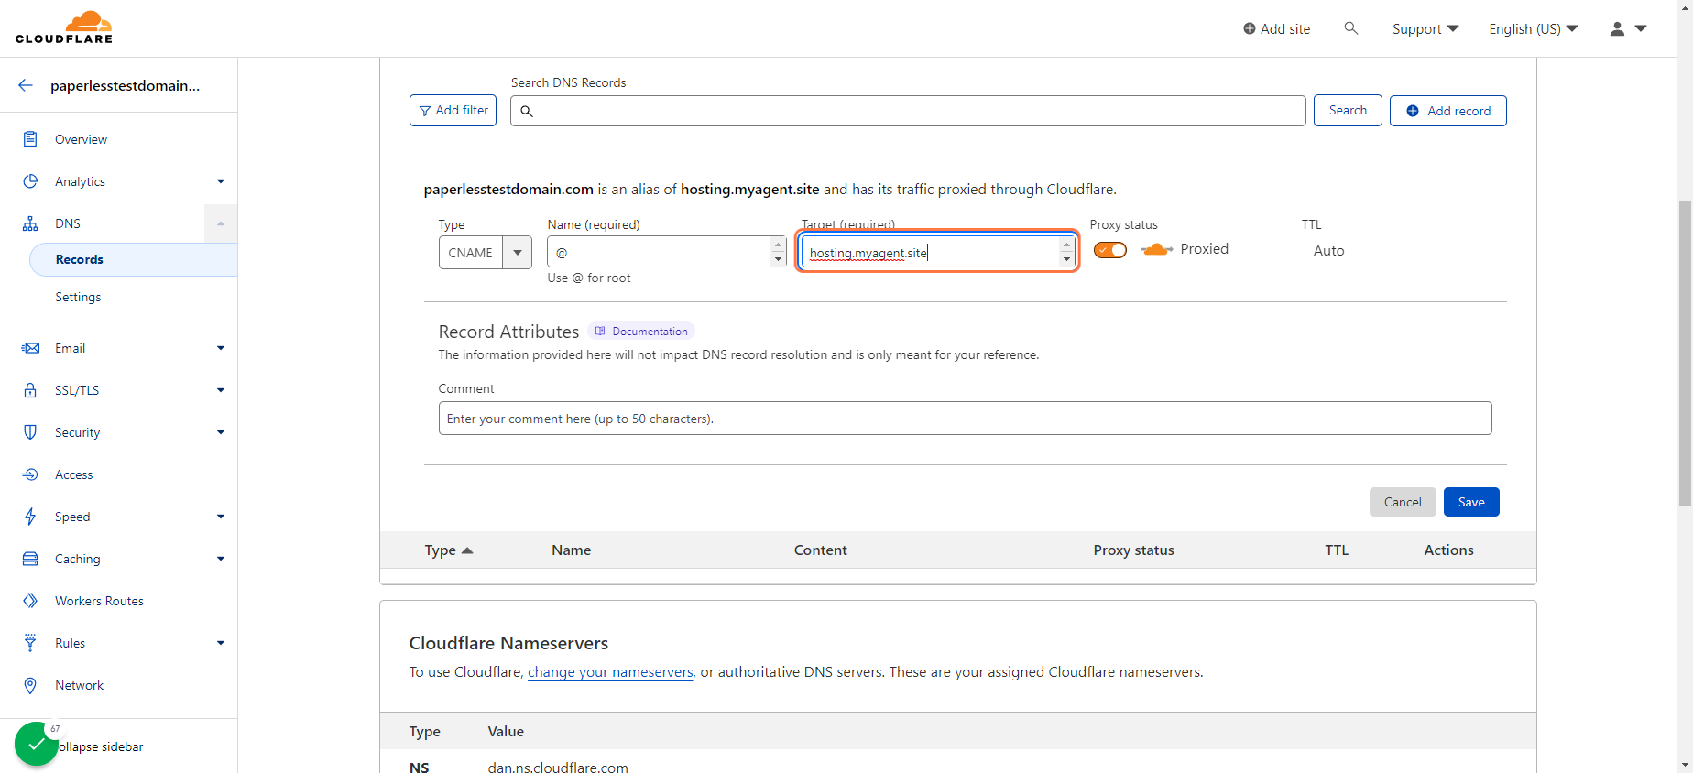Click Add site in top bar
Viewport: 1693px width, 773px height.
[1276, 29]
